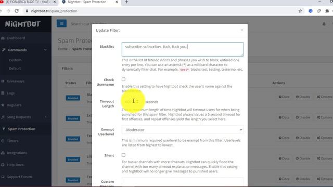This screenshot has width=333, height=187.
Task: Go to Giveaways in sidebar
Action: tap(16, 81)
